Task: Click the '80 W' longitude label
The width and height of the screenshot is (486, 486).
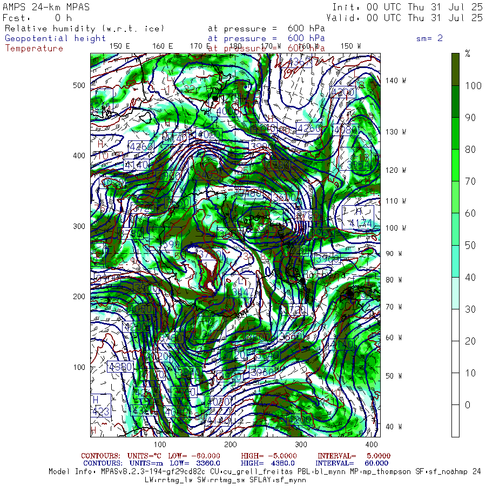Action: coord(394,280)
